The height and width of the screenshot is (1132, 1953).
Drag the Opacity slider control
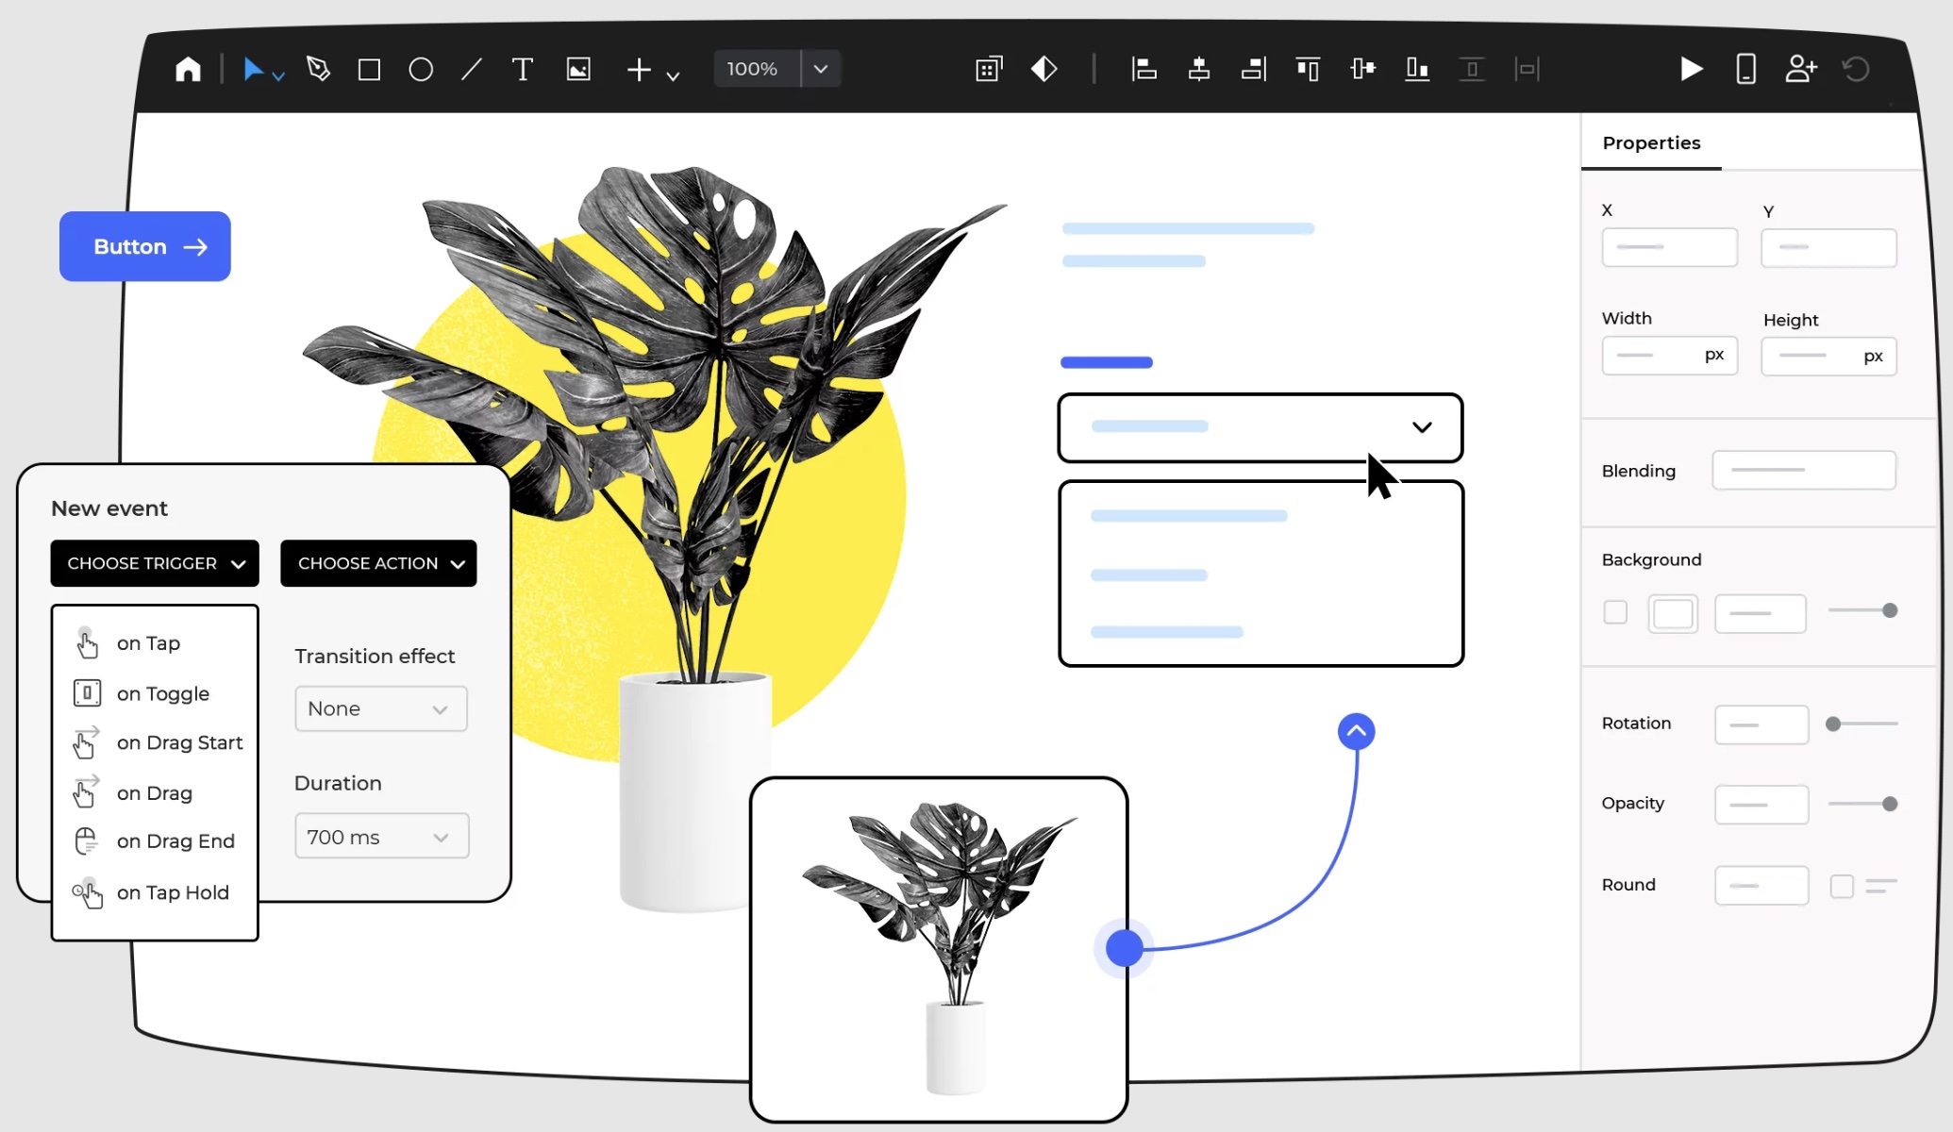[x=1890, y=803]
